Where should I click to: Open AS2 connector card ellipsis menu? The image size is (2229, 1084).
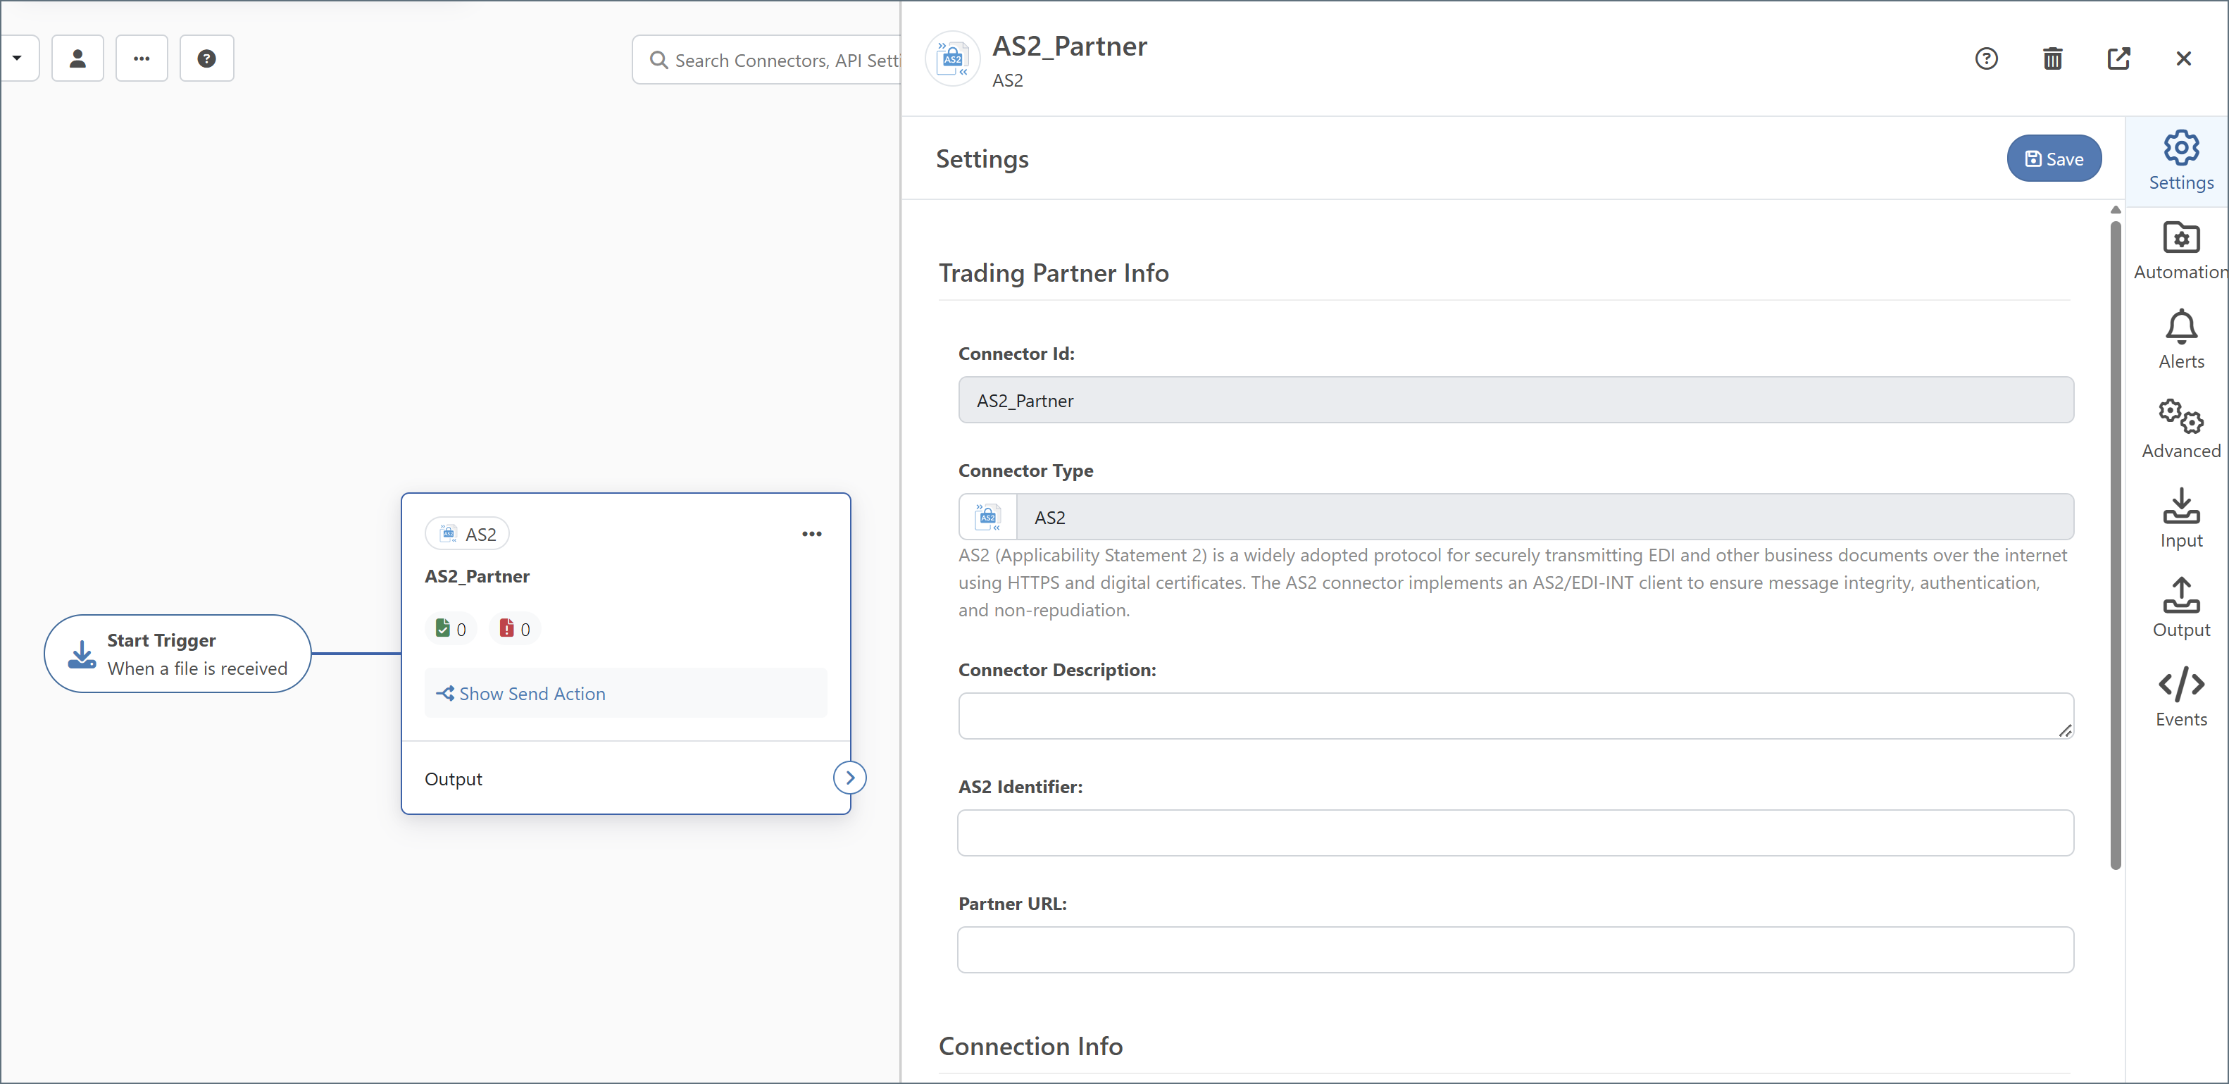pyautogui.click(x=811, y=534)
